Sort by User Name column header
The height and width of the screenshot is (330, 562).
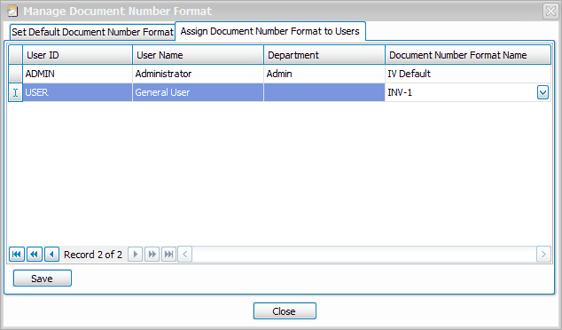tap(198, 55)
